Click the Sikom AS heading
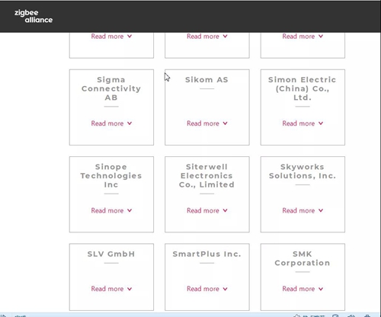The height and width of the screenshot is (317, 381). (207, 80)
